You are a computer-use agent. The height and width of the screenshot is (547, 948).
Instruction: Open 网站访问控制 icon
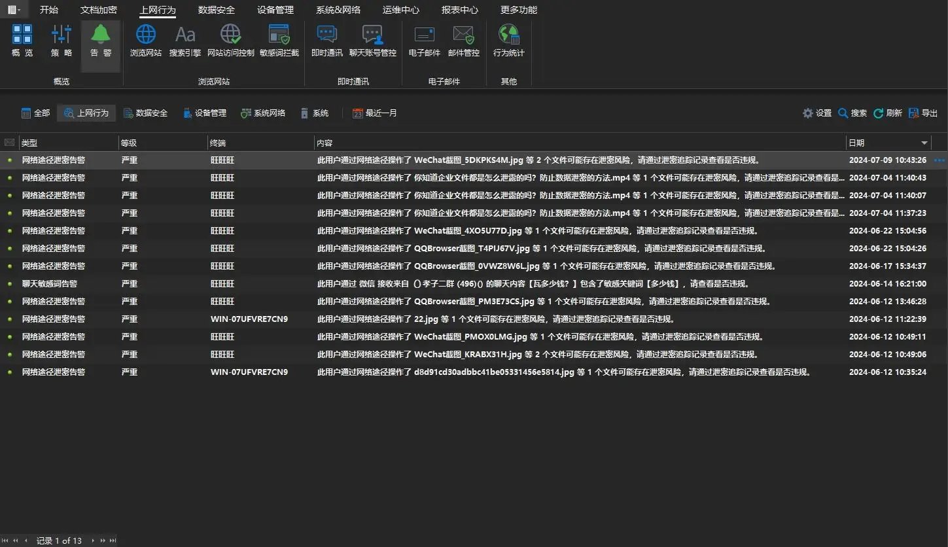[230, 41]
